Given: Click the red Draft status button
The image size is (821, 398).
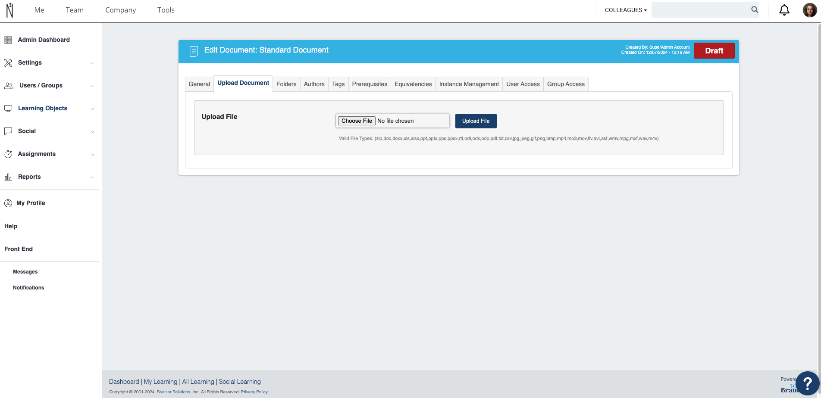Looking at the screenshot, I should pos(714,51).
